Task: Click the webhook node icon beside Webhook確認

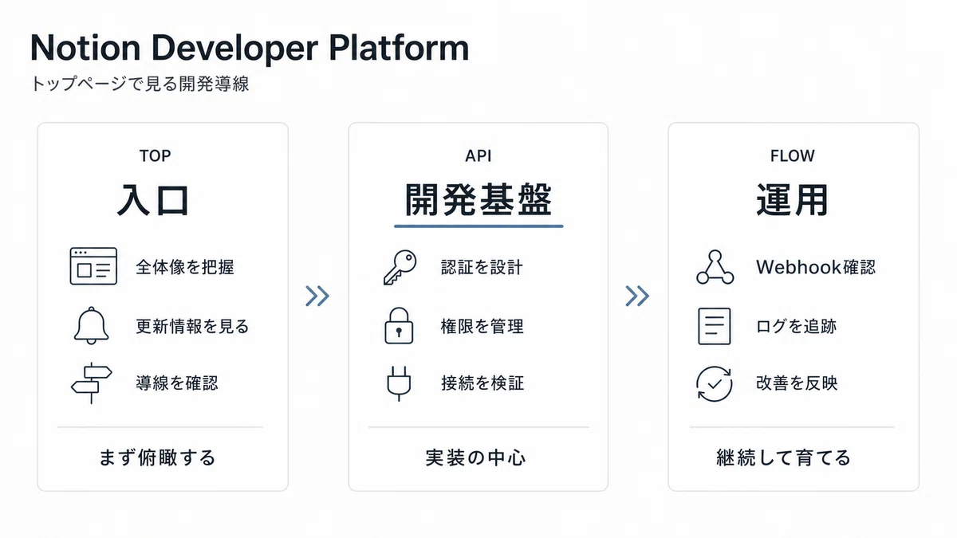Action: (714, 266)
